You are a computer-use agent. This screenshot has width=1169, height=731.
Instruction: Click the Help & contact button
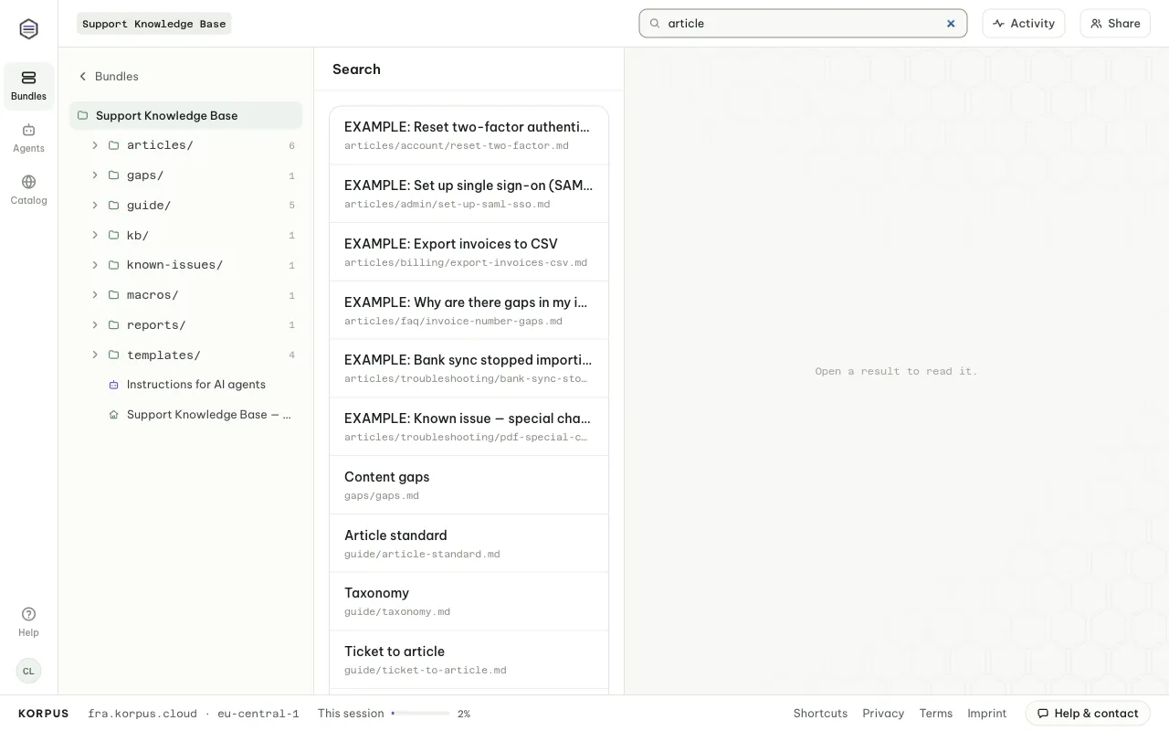(x=1088, y=714)
